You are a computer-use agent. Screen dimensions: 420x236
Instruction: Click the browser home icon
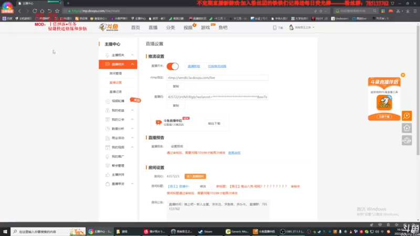coord(42,11)
